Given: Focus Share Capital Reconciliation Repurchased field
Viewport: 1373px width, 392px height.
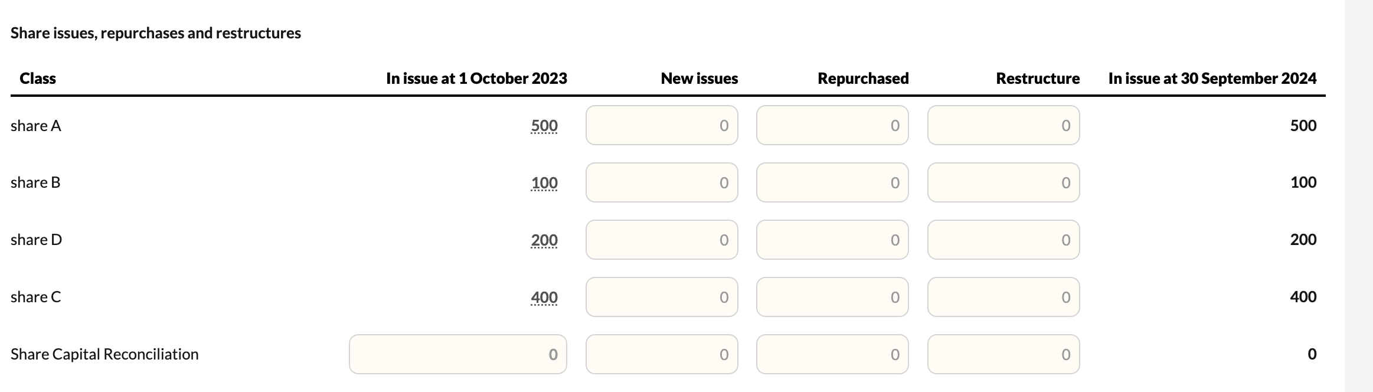Looking at the screenshot, I should pyautogui.click(x=832, y=354).
